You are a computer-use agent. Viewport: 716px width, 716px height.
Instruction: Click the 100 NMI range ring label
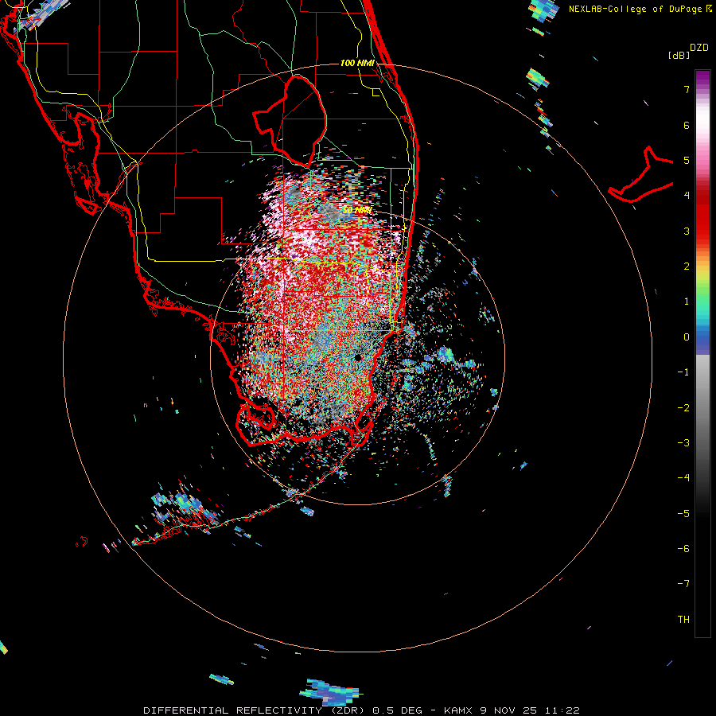point(357,63)
